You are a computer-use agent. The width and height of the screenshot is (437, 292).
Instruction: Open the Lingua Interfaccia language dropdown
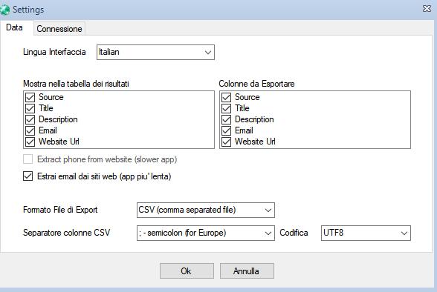point(155,52)
